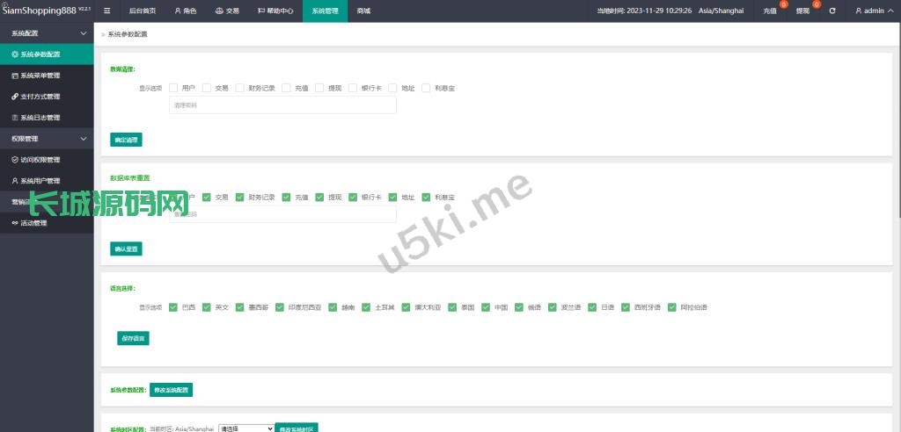Click the refresh icon in top bar
901x432 pixels.
pyautogui.click(x=832, y=11)
